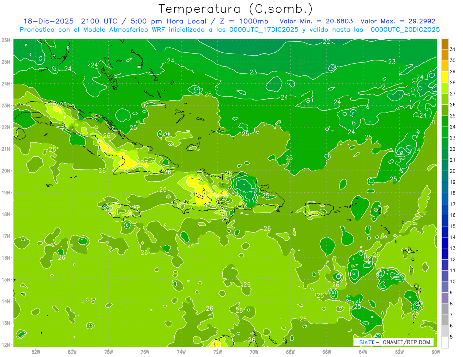Click the latitude label "13N"

5,323
